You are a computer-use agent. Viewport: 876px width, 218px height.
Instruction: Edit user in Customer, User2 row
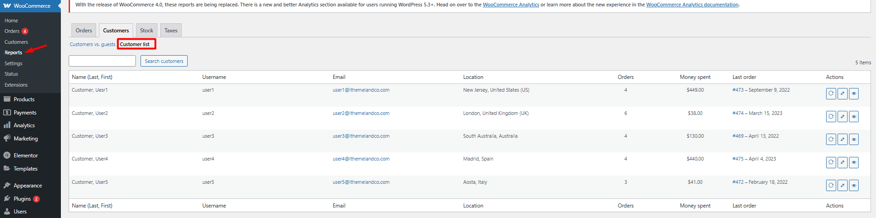coord(843,116)
